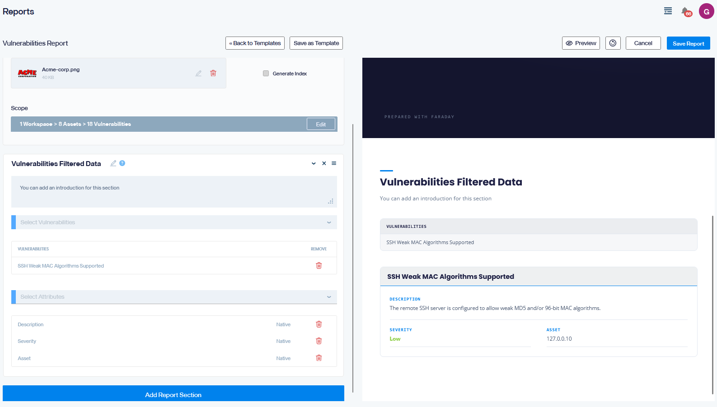Go Back to Templates

click(255, 43)
